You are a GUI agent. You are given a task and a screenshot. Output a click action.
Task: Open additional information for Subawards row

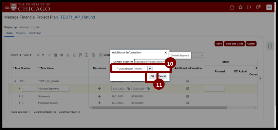click(188, 96)
